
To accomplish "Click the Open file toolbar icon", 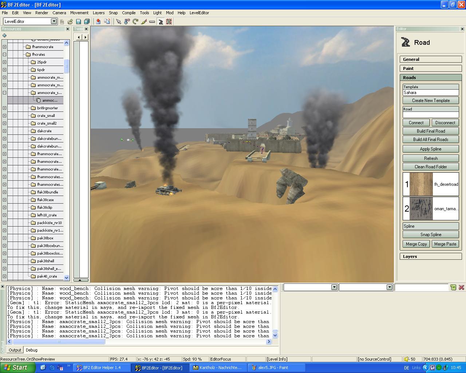I will click(x=70, y=21).
